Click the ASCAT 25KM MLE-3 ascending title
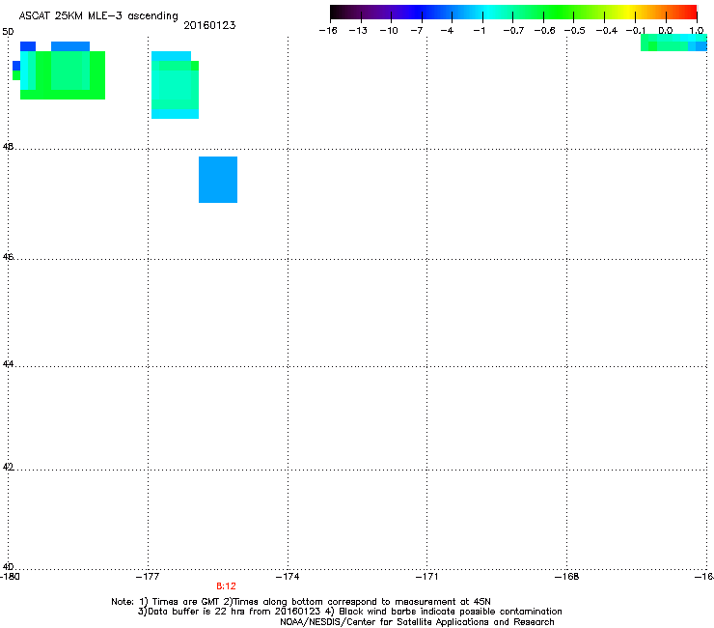Viewport: 714px width, 628px height. click(x=98, y=16)
